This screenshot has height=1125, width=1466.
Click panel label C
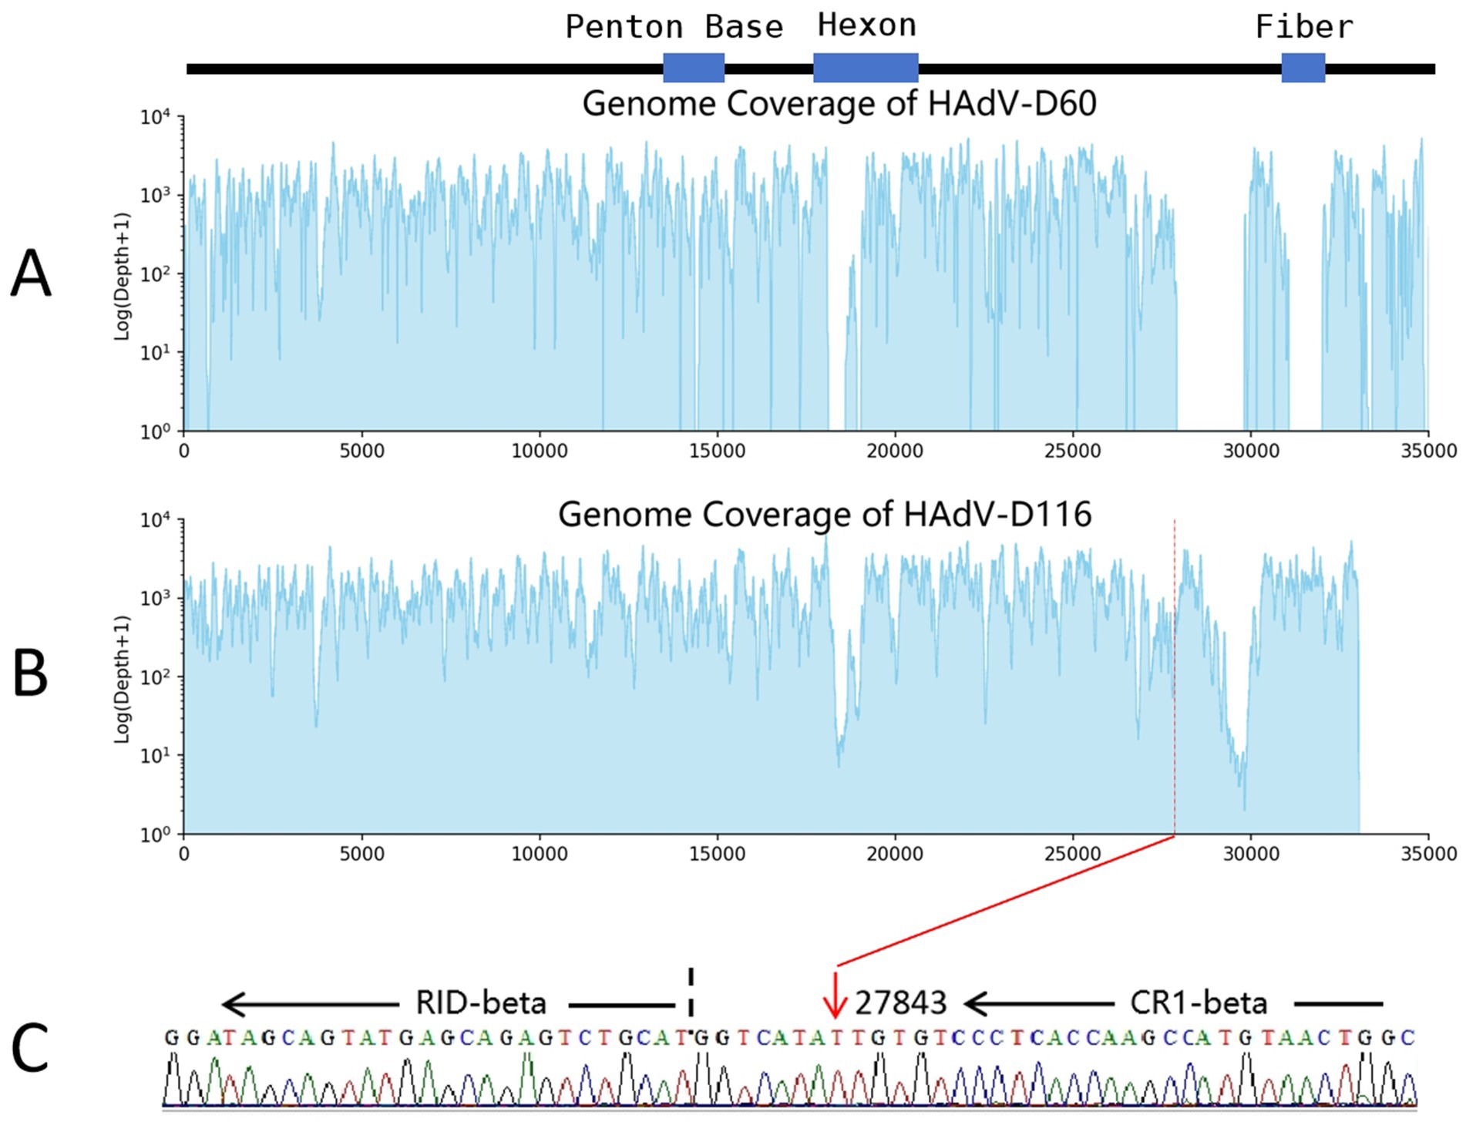point(31,1048)
